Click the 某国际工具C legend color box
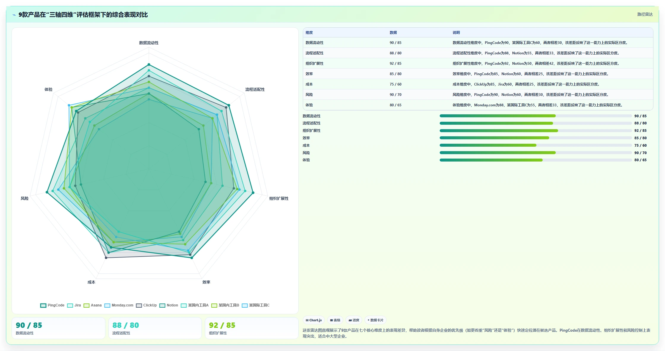This screenshot has width=665, height=351. coord(245,305)
